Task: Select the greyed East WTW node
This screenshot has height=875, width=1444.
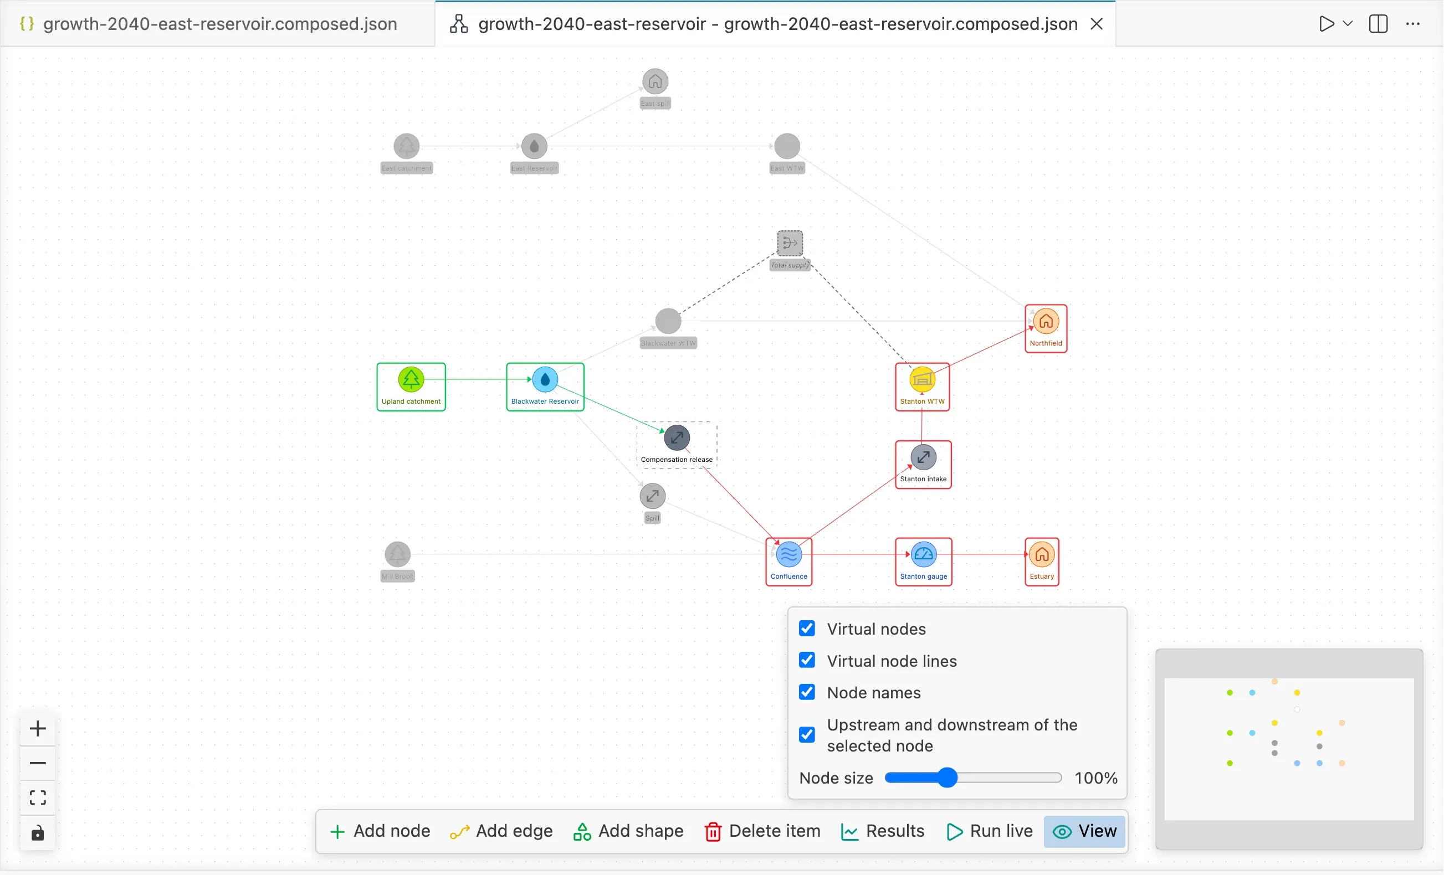Action: [x=786, y=146]
